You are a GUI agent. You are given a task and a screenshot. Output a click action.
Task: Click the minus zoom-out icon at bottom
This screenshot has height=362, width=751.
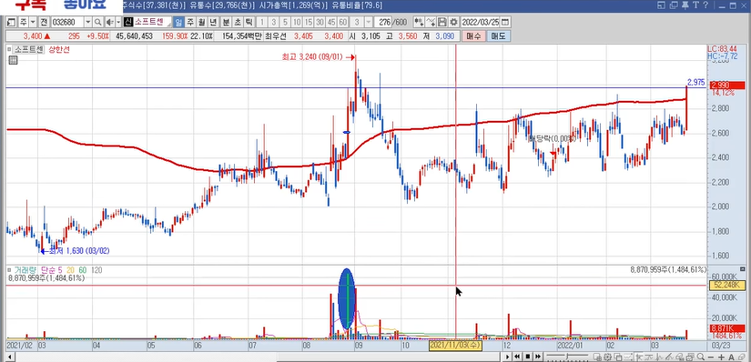pyautogui.click(x=711, y=357)
